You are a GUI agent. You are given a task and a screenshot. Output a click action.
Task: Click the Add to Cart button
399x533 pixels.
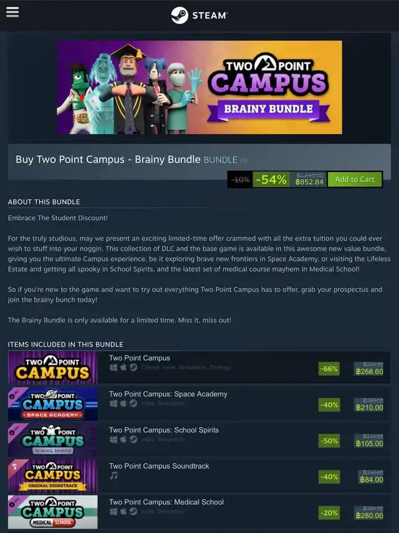[x=355, y=179]
